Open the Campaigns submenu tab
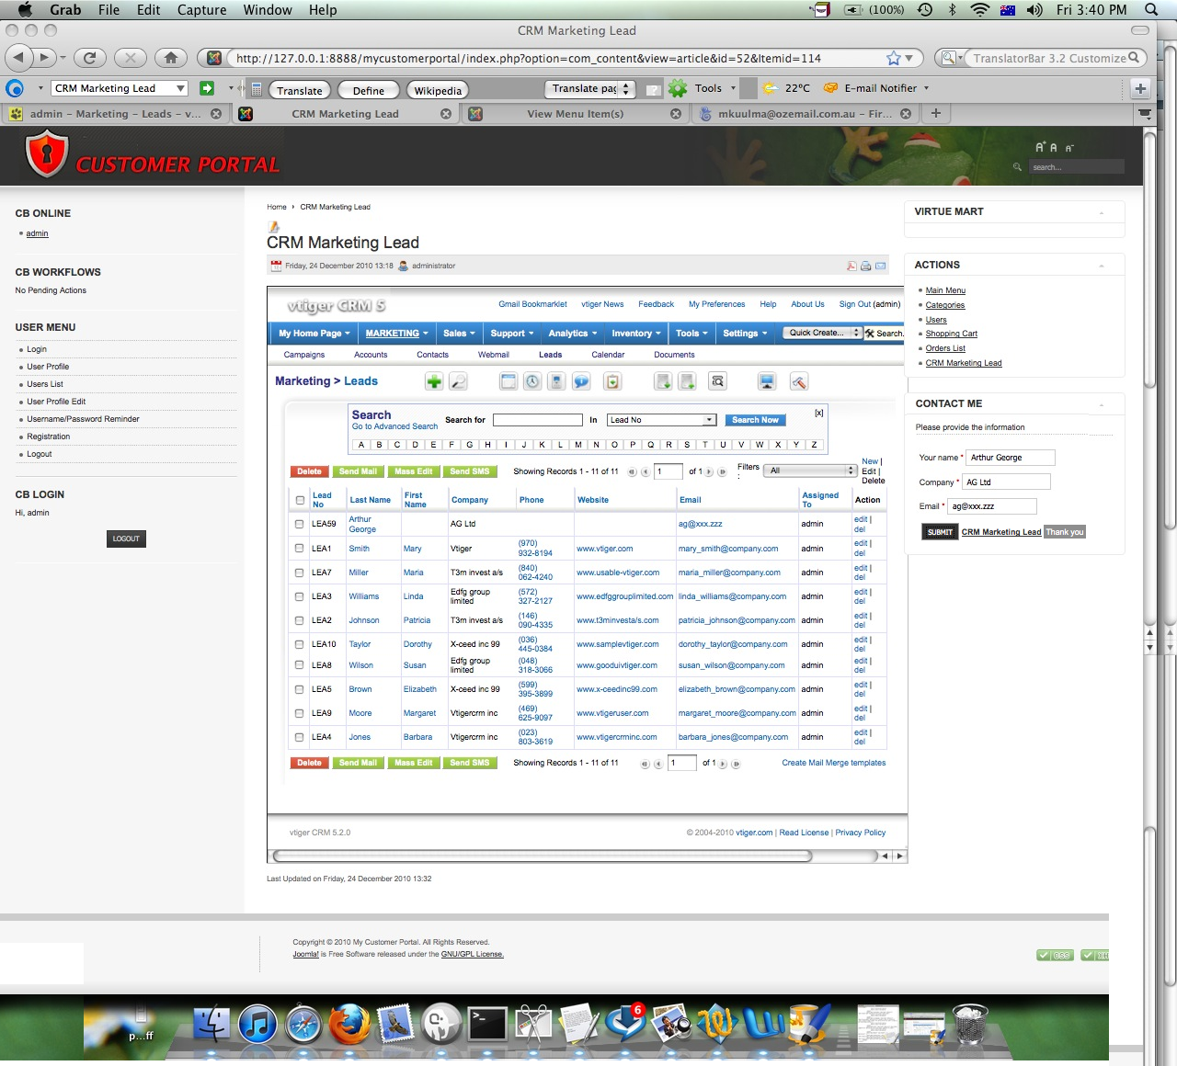This screenshot has width=1177, height=1066. [304, 355]
